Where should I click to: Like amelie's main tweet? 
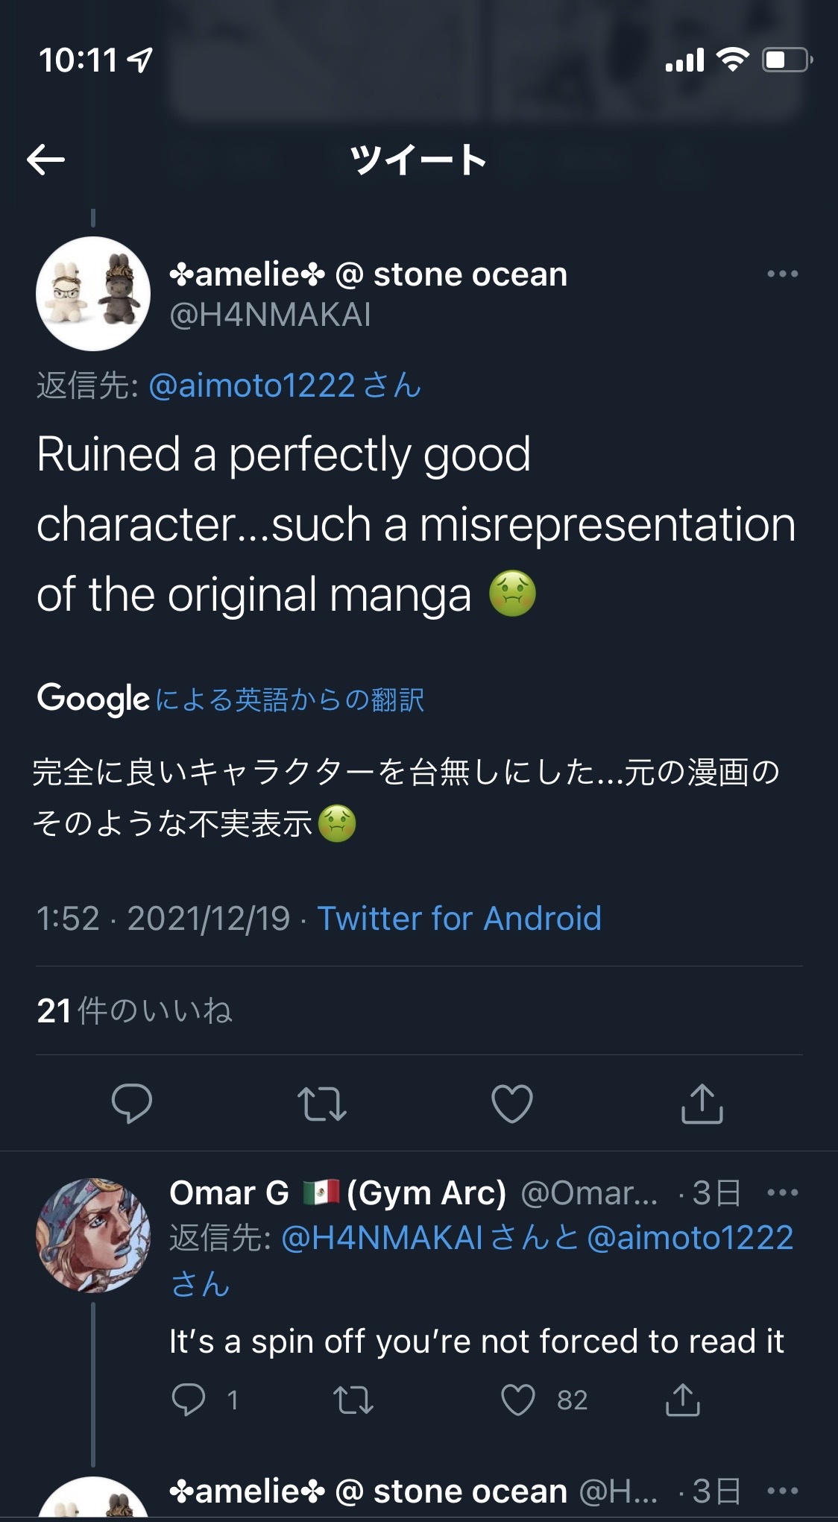click(512, 1104)
